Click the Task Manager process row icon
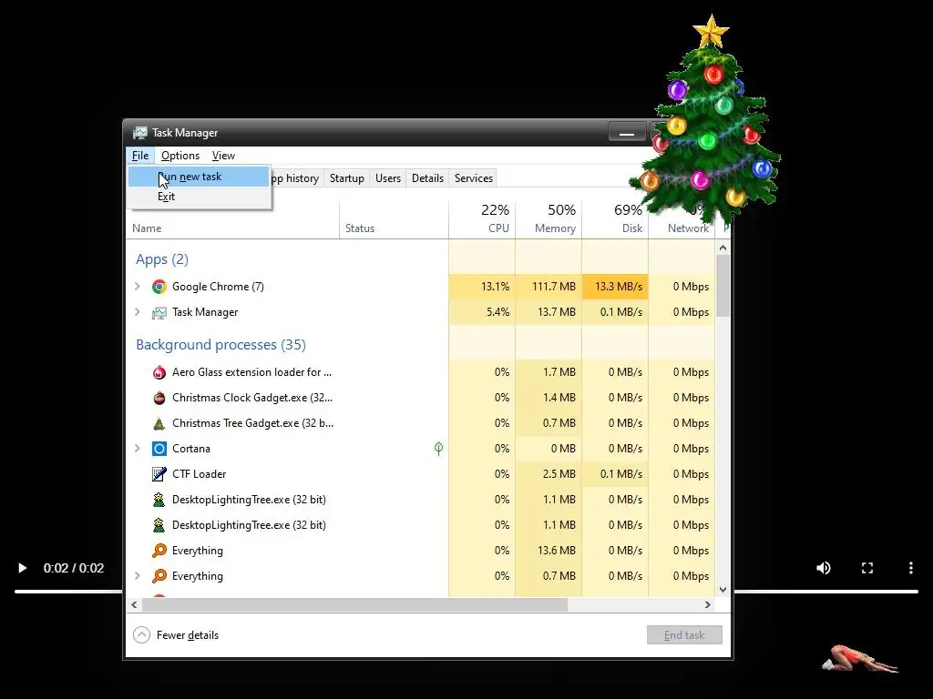 pos(159,313)
